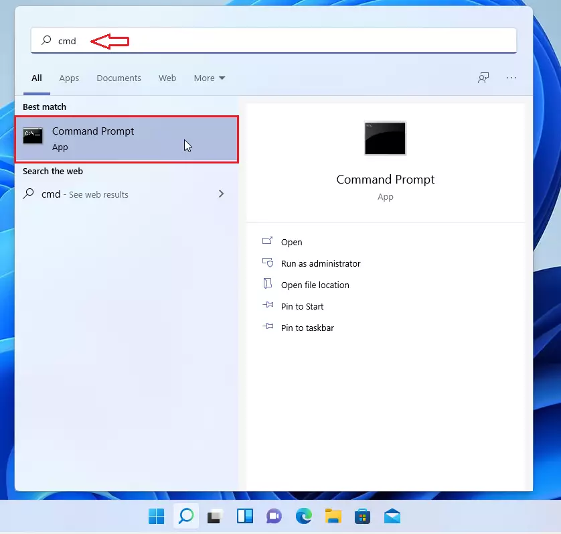Open File Explorer from the taskbar
Image resolution: width=561 pixels, height=534 pixels.
(333, 517)
